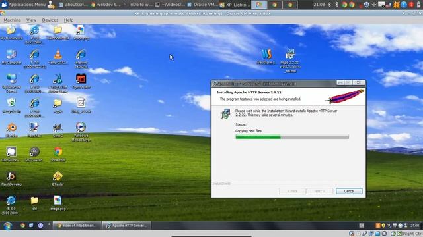The image size is (423, 237).
Task: Open the Chrome home.html desktop icon
Action: (x=58, y=154)
